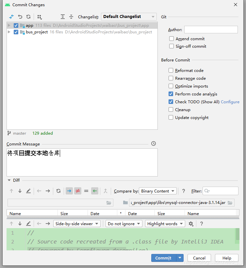Disable Check TODO checkbox
Viewport: 246px width, 268px height.
[171, 102]
